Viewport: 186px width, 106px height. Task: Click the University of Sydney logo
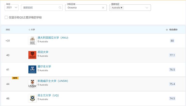[x=32, y=55]
